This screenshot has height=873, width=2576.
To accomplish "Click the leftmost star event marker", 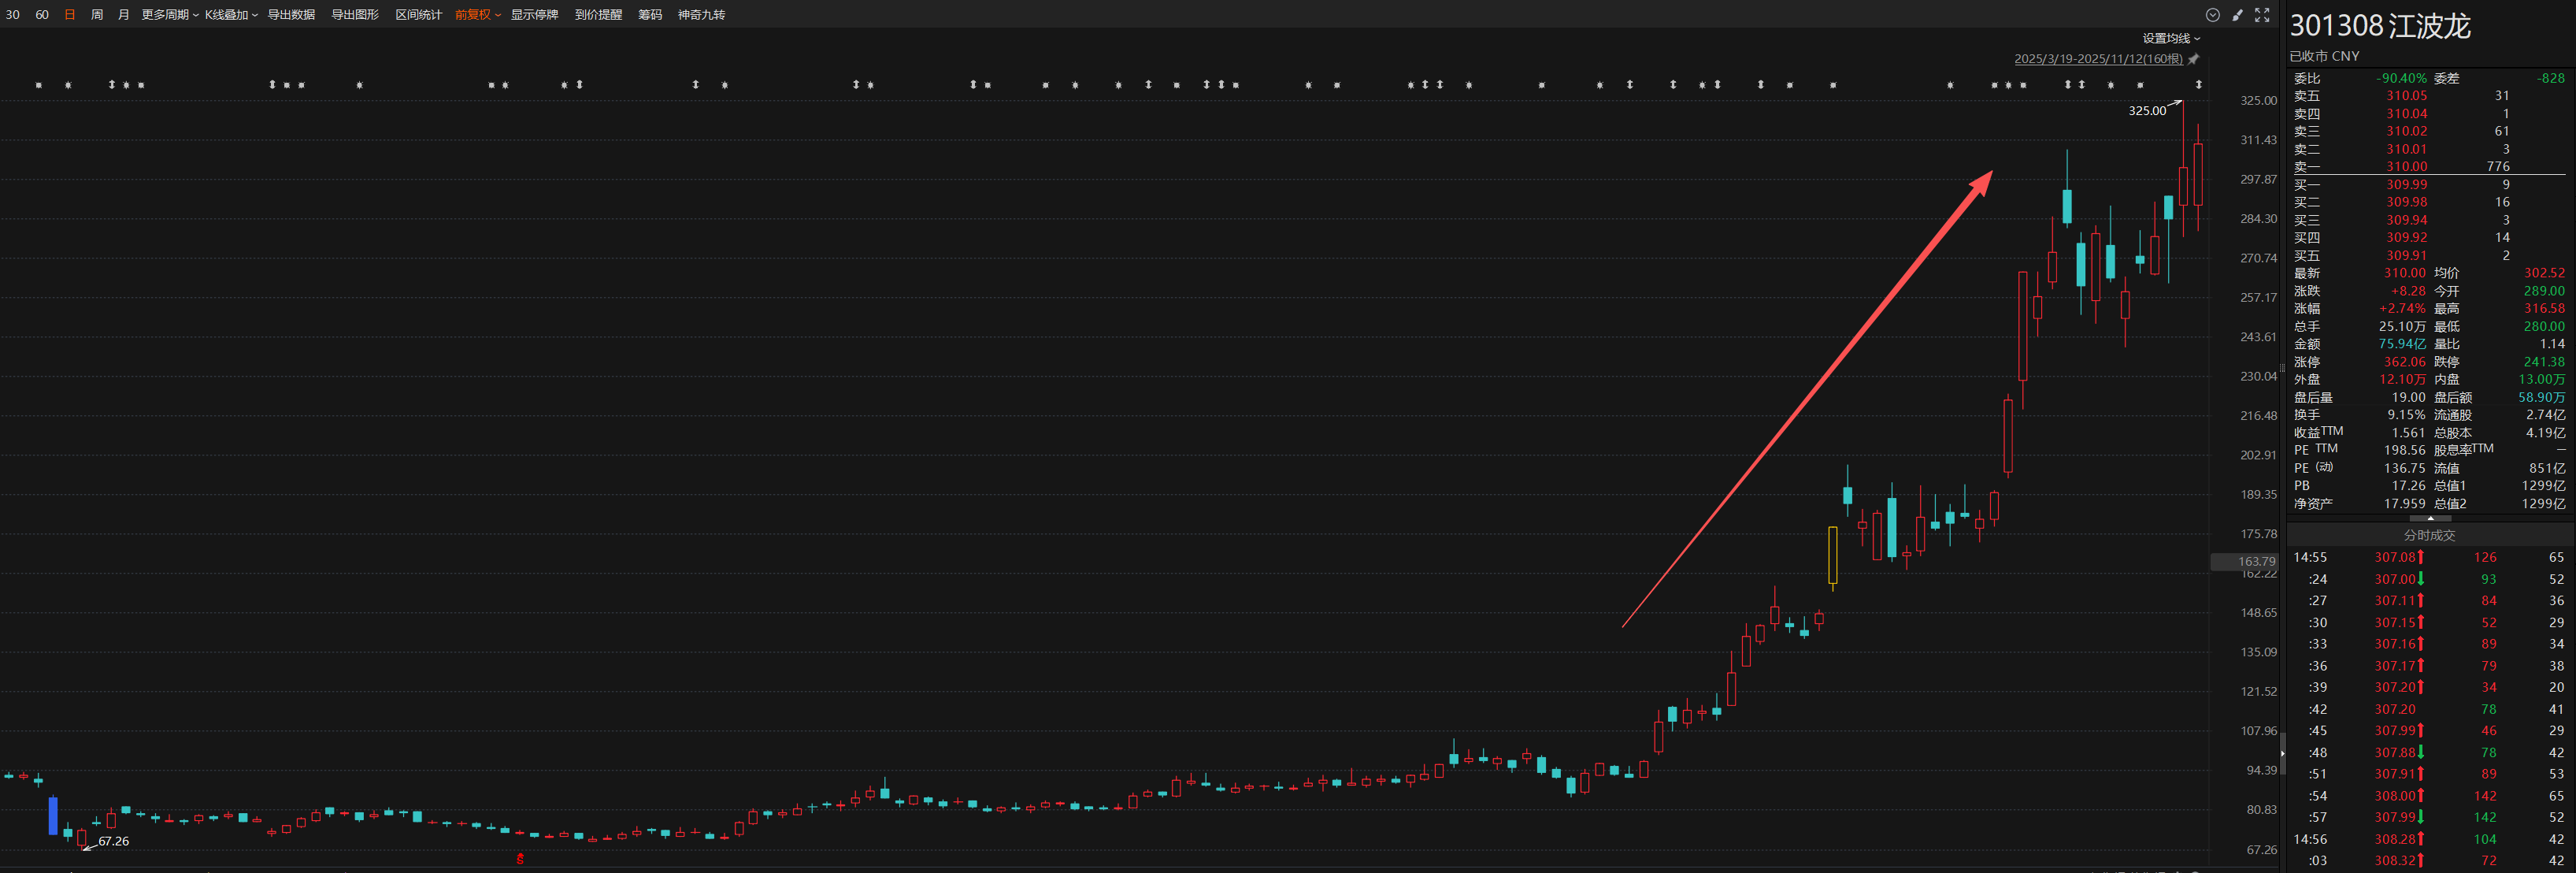I will (x=39, y=85).
